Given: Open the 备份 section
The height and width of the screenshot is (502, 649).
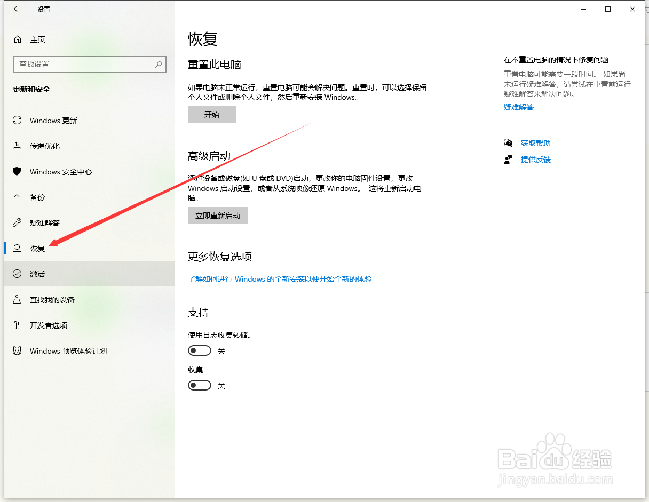Looking at the screenshot, I should coord(90,197).
